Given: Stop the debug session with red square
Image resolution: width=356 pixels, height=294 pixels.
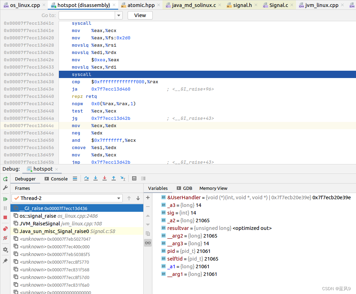Looking at the screenshot, I should point(5,217).
